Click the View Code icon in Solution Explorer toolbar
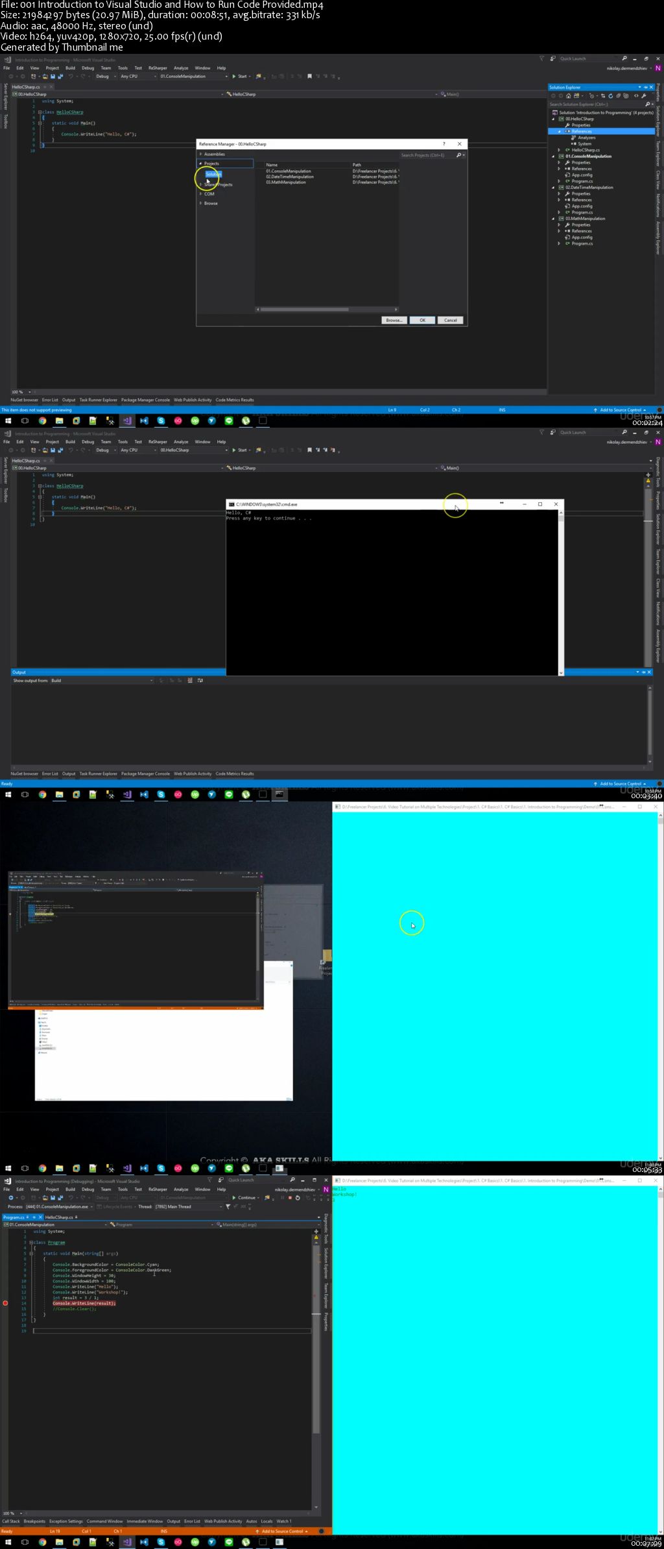Viewport: 664px width, 1549px height. (x=635, y=95)
